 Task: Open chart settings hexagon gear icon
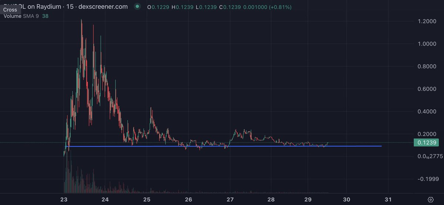pyautogui.click(x=431, y=199)
